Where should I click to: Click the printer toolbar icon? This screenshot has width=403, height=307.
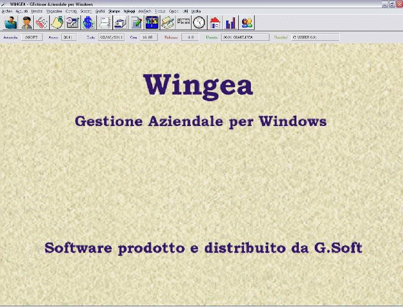pos(120,22)
